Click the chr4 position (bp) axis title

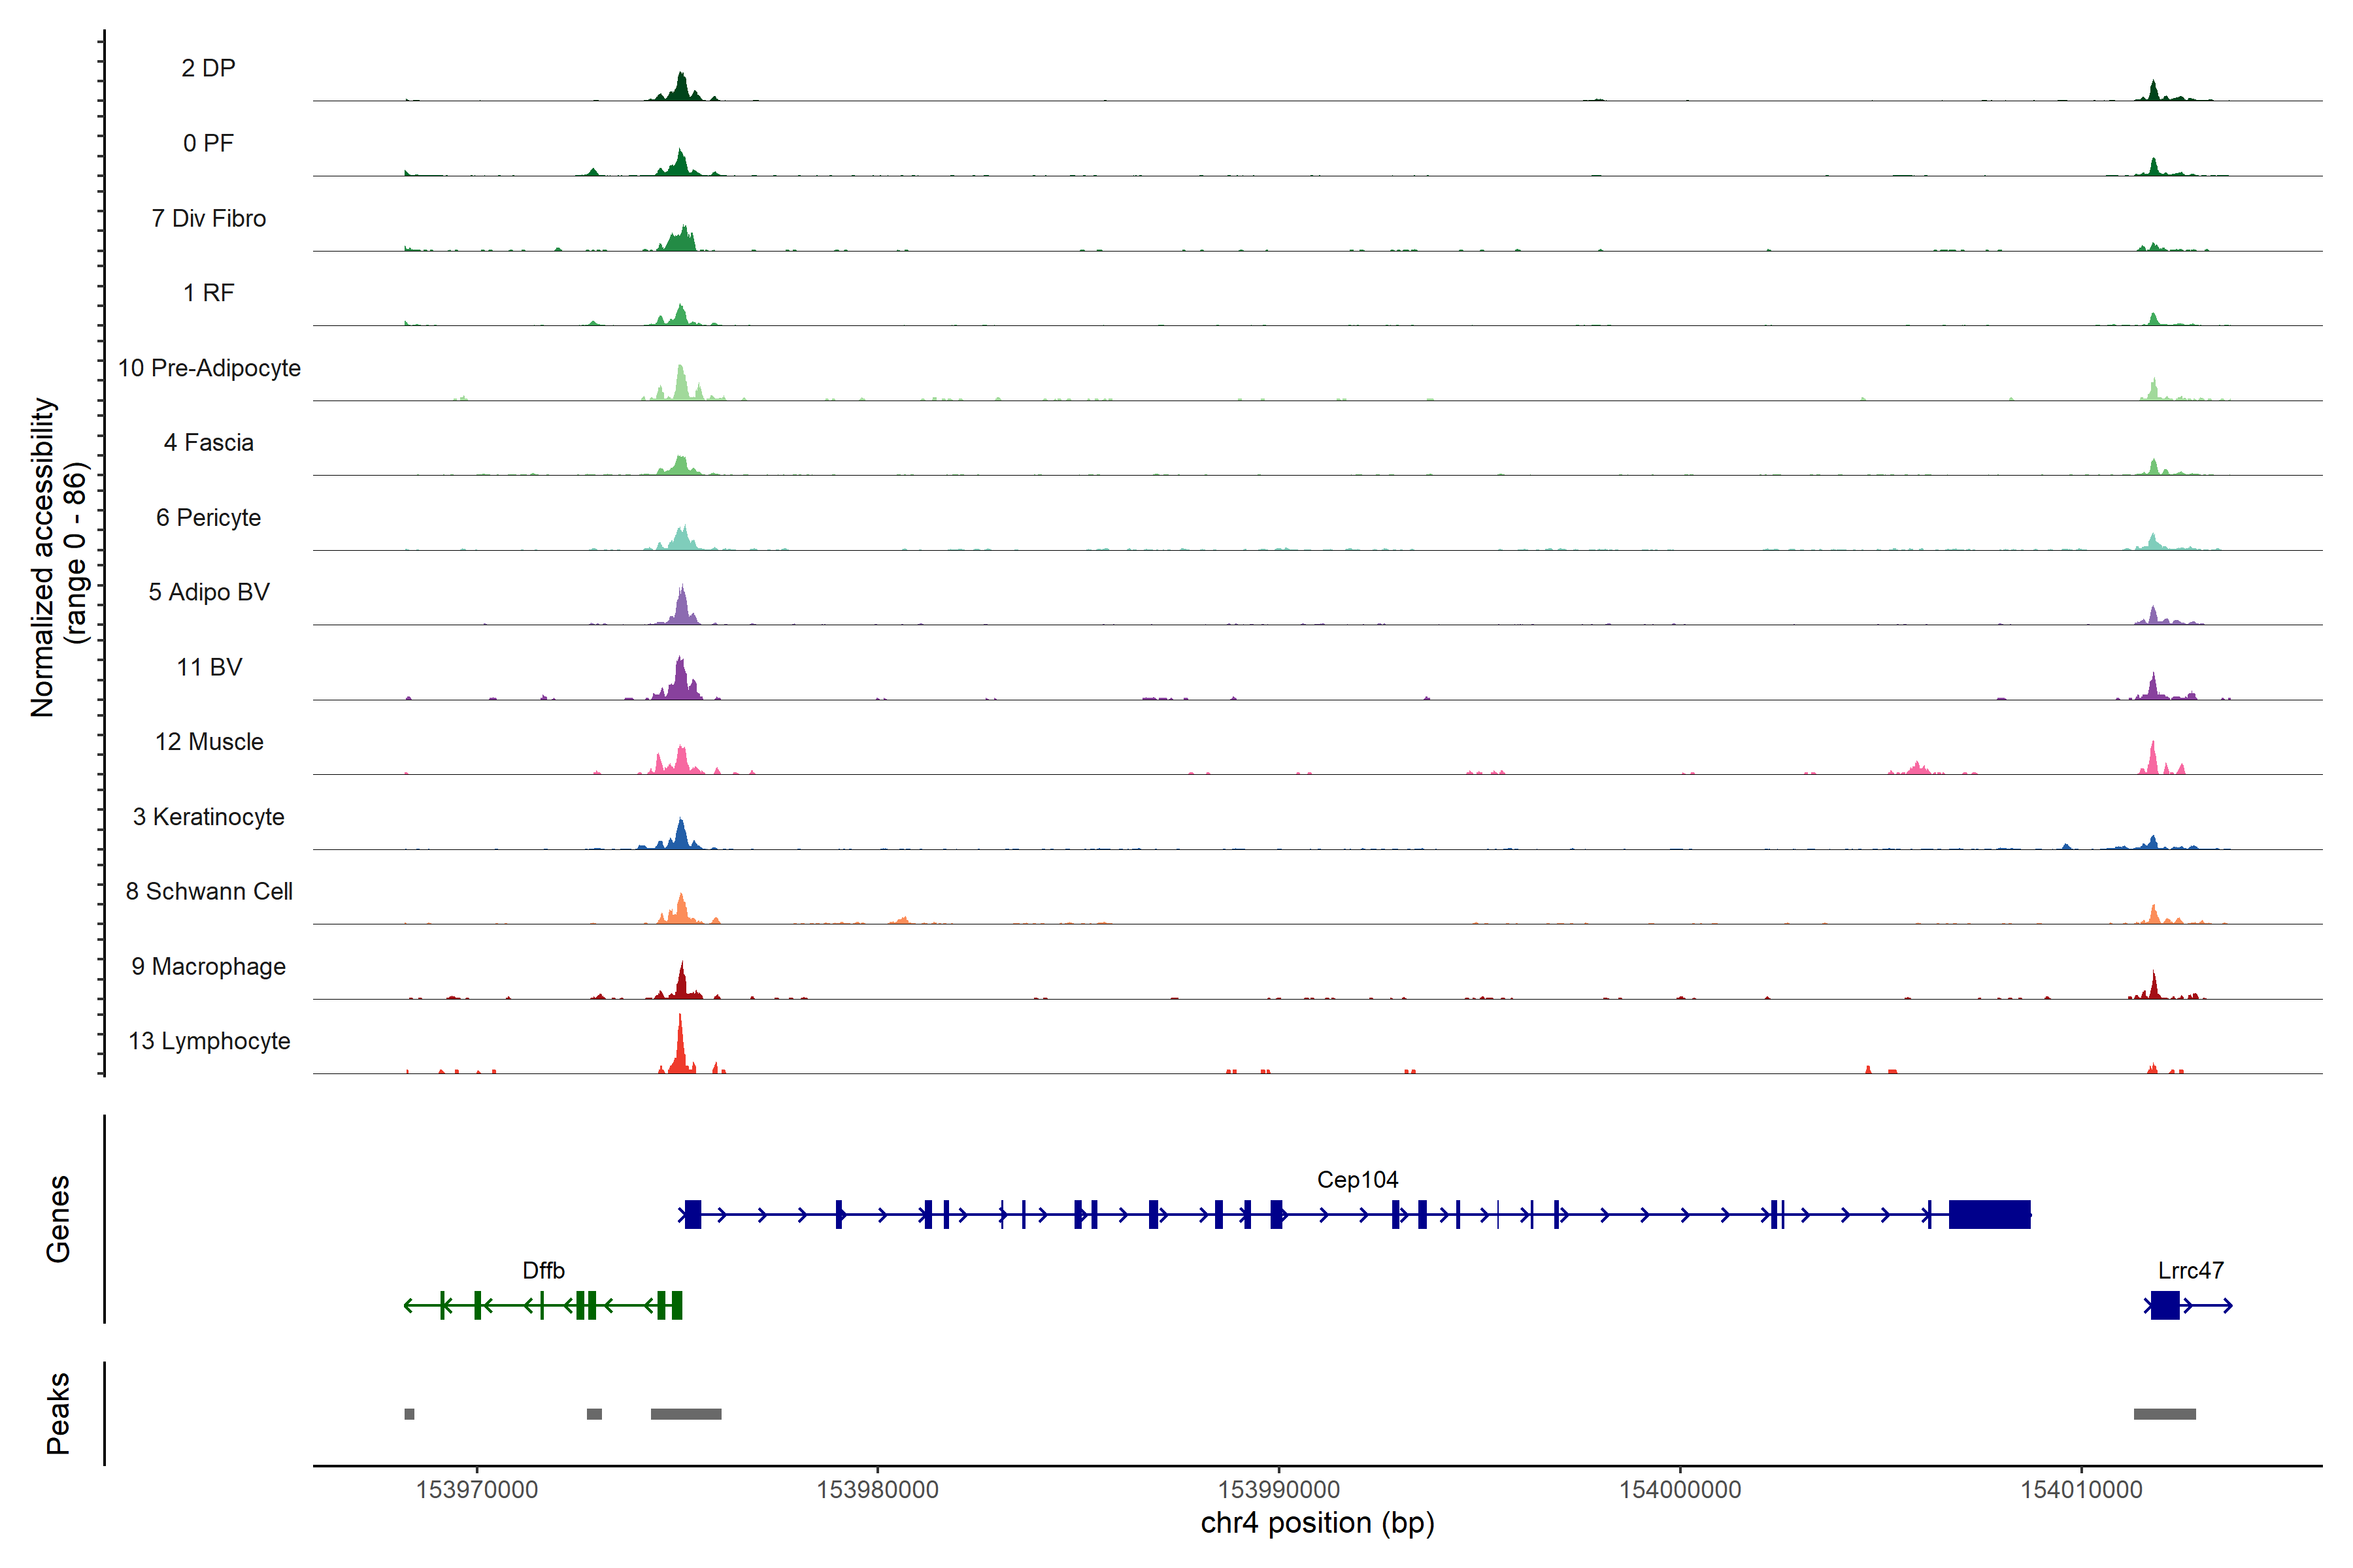tap(1316, 1523)
